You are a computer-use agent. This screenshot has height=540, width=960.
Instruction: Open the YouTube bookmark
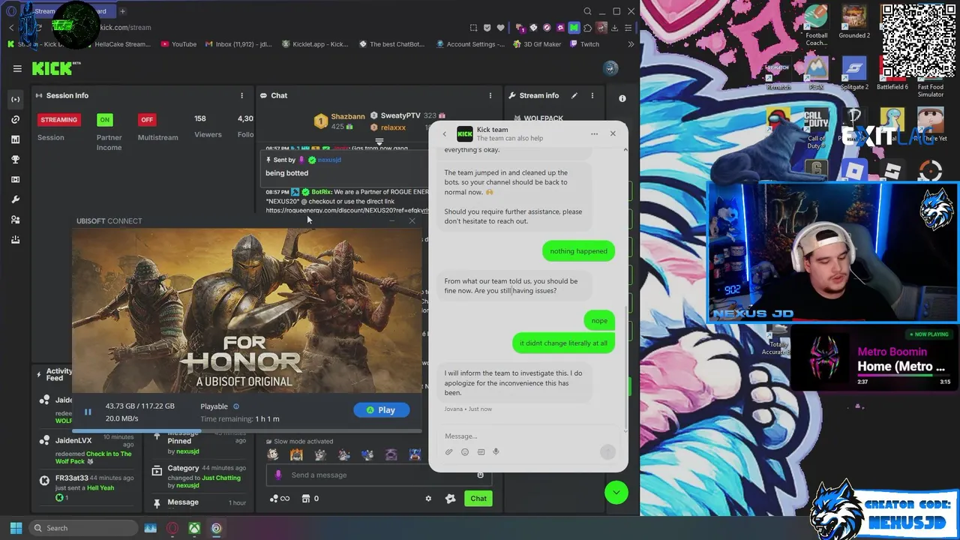point(178,44)
